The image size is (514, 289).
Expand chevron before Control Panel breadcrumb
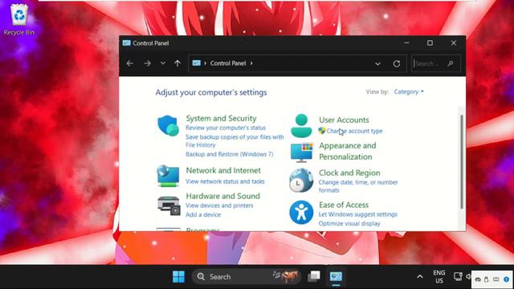click(206, 63)
